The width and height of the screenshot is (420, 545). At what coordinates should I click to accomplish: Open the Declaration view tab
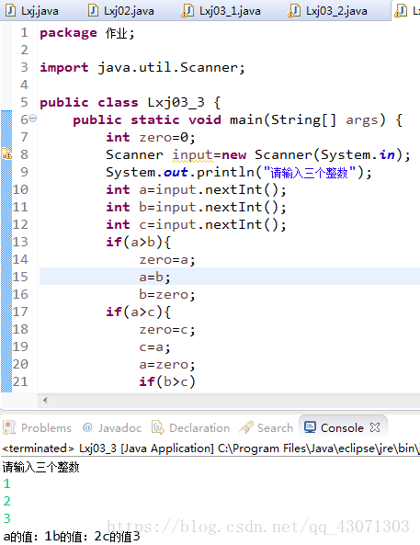point(191,428)
